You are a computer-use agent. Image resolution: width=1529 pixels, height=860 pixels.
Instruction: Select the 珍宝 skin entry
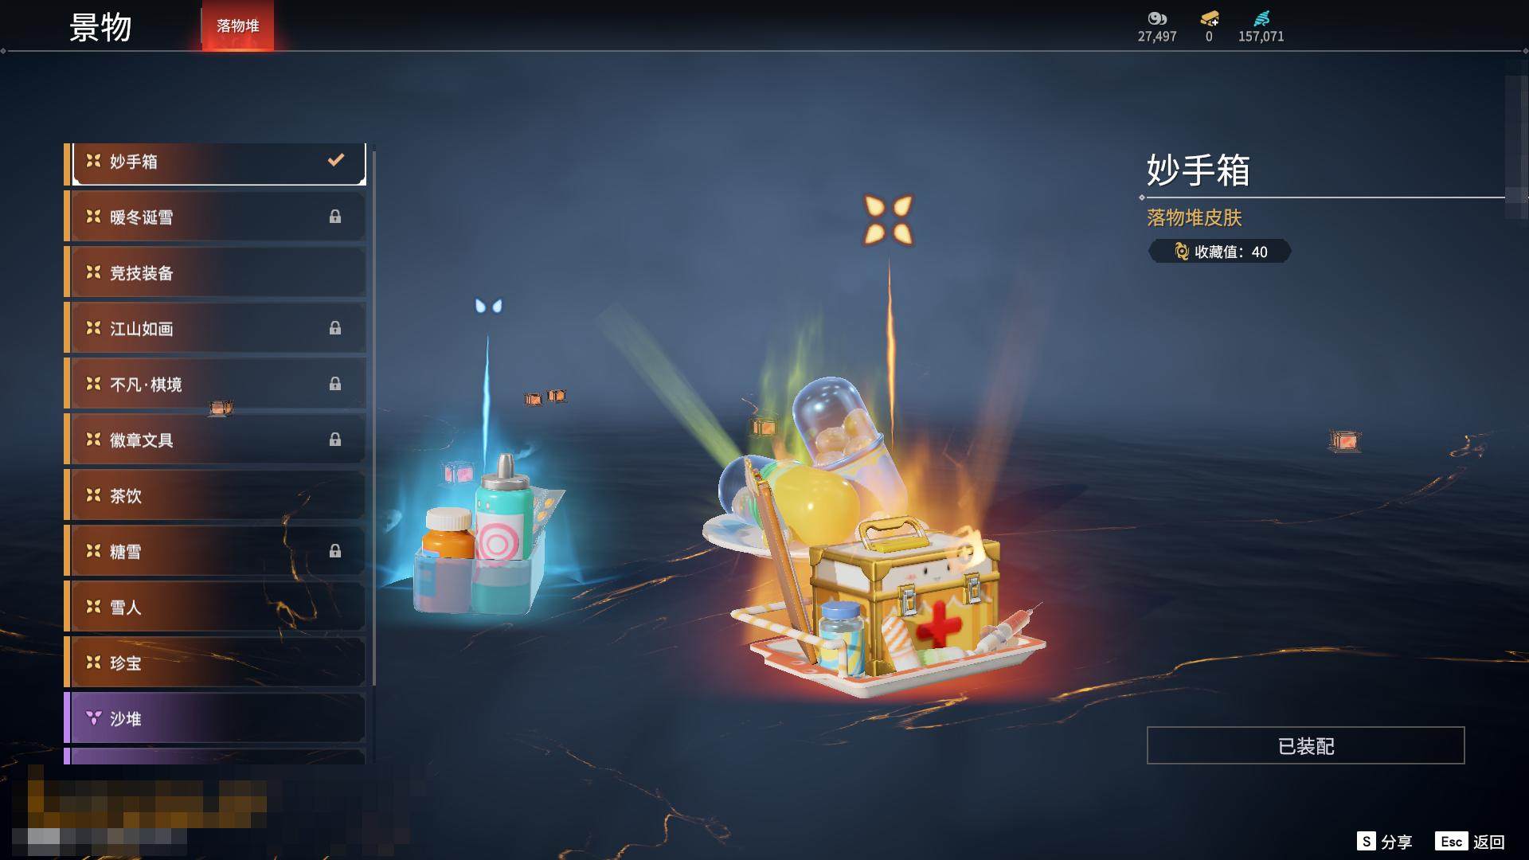(215, 663)
